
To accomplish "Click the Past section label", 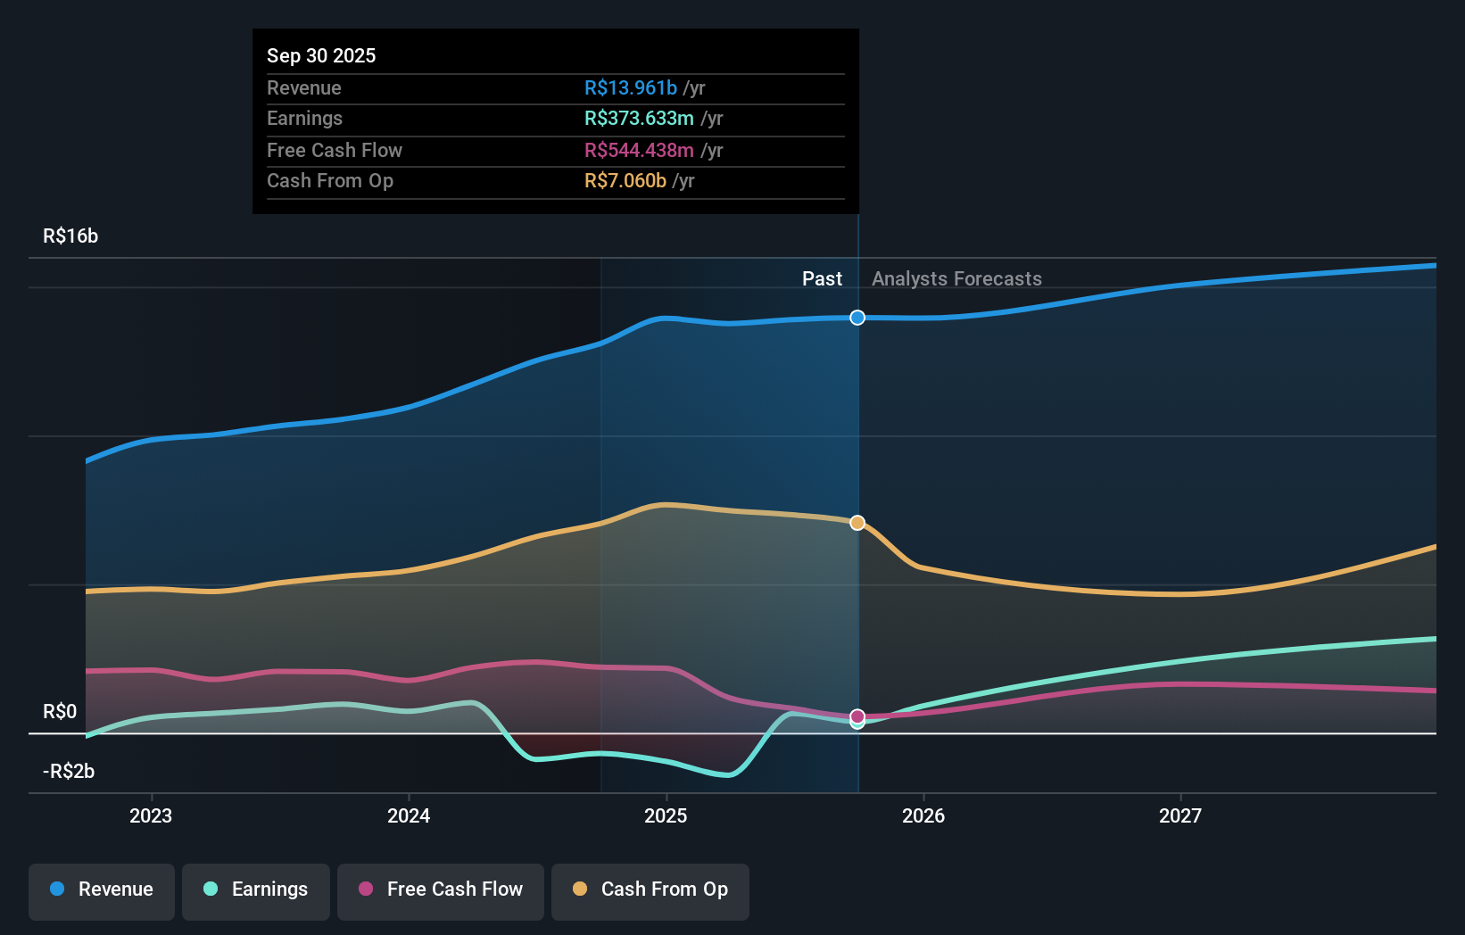I will tap(822, 278).
